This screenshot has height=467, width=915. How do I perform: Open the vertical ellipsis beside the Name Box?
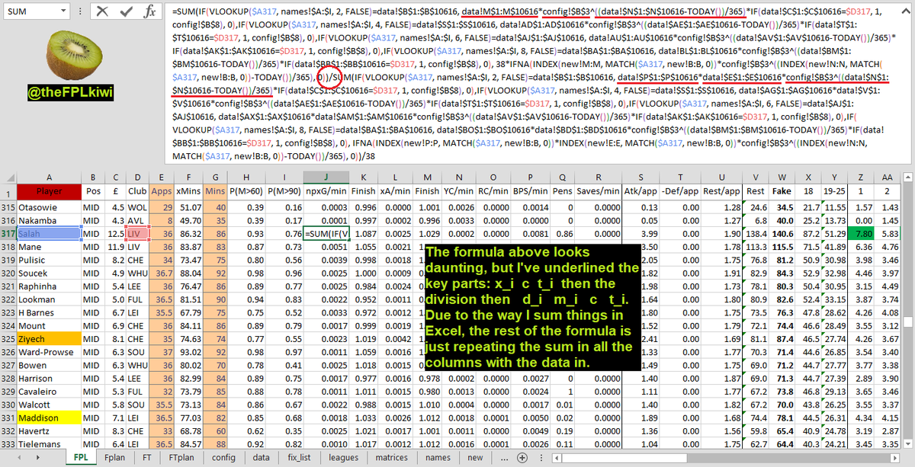tap(79, 11)
